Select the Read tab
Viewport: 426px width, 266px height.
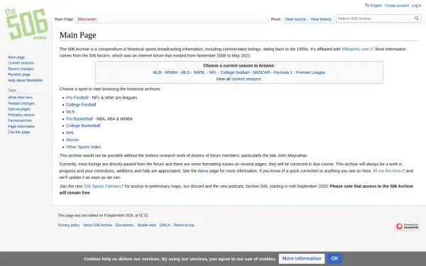tap(275, 19)
